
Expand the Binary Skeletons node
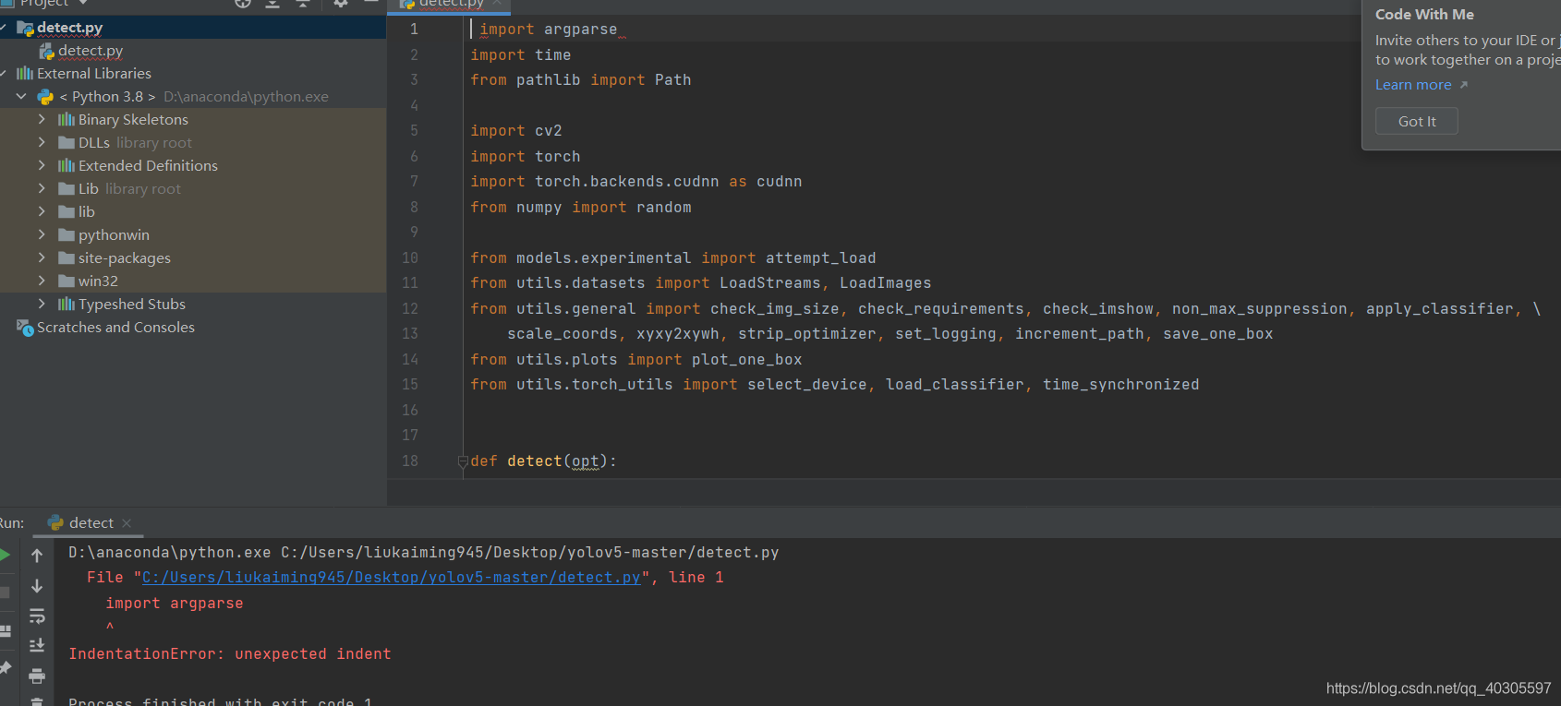42,120
